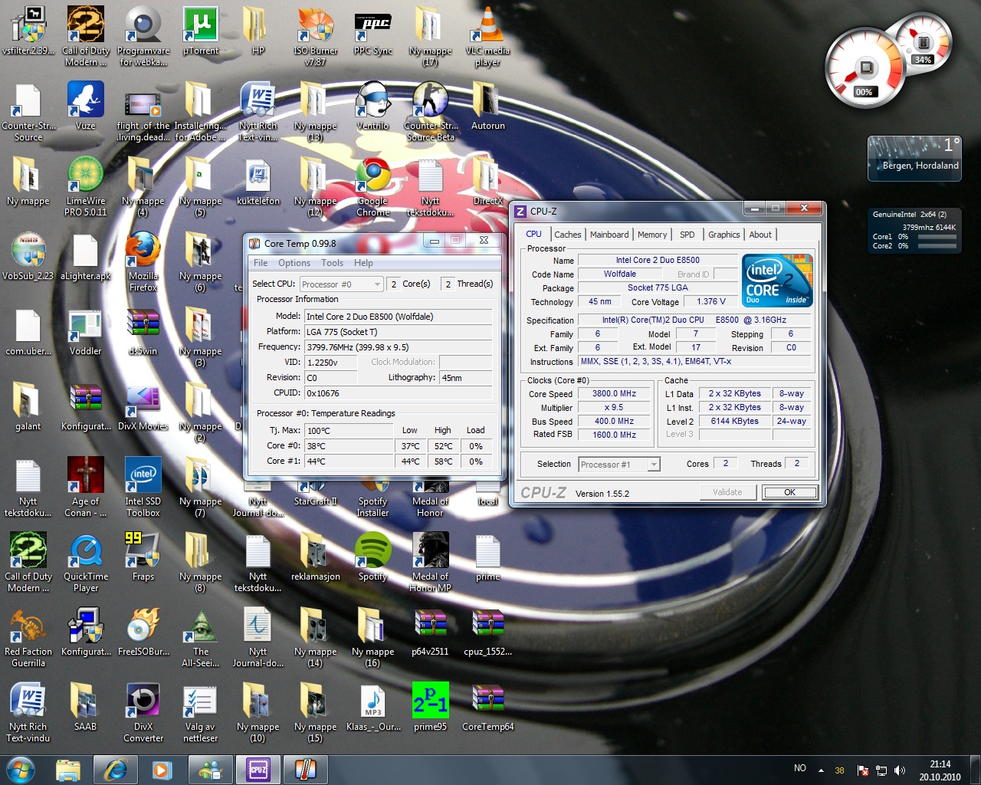Click the GenuineIntel core usage gadget
The image size is (981, 785).
coord(914,230)
